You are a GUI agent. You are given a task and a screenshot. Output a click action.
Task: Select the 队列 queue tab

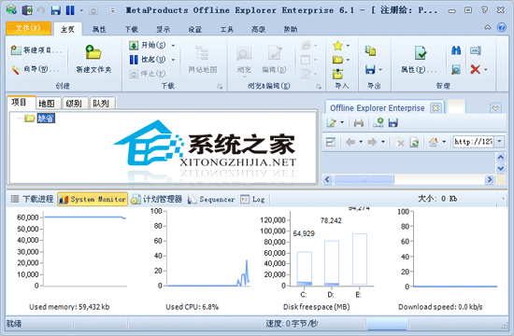pos(103,104)
